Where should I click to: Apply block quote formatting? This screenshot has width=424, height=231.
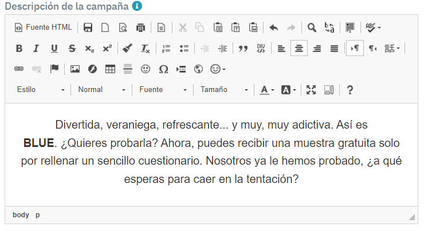pyautogui.click(x=243, y=49)
